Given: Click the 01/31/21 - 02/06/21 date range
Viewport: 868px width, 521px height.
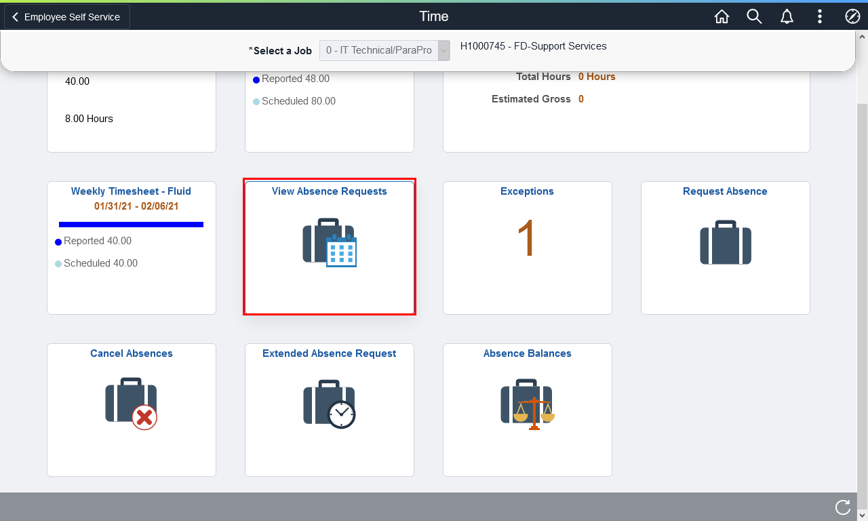Looking at the screenshot, I should pos(136,206).
